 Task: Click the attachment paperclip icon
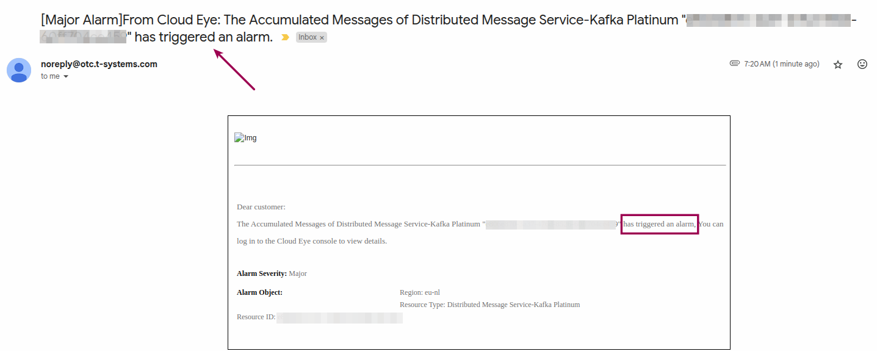[x=735, y=63]
